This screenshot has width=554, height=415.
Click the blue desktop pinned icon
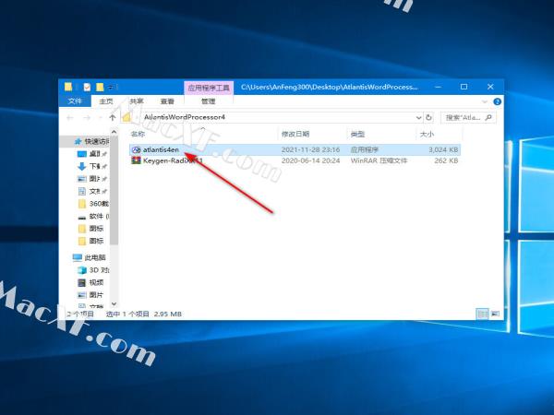pos(81,154)
